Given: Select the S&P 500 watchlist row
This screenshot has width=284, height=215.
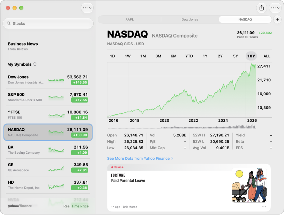Looking at the screenshot, I should click(48, 97).
